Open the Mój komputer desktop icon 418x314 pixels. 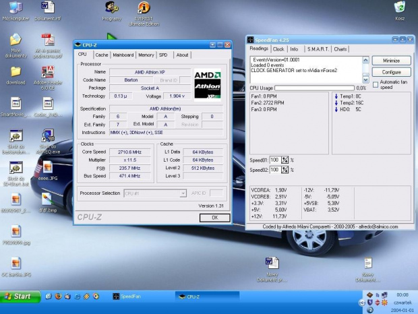(16, 11)
